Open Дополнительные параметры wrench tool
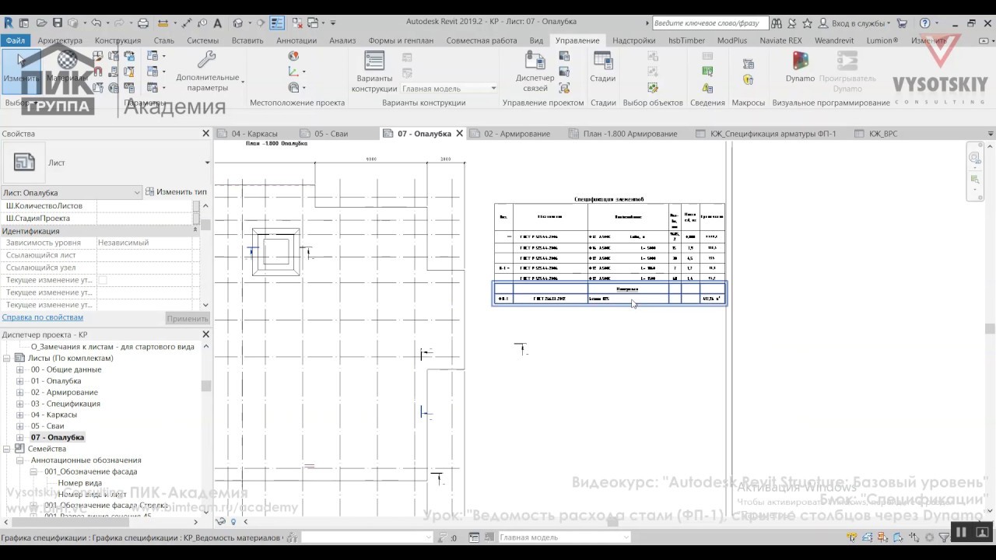 (207, 71)
